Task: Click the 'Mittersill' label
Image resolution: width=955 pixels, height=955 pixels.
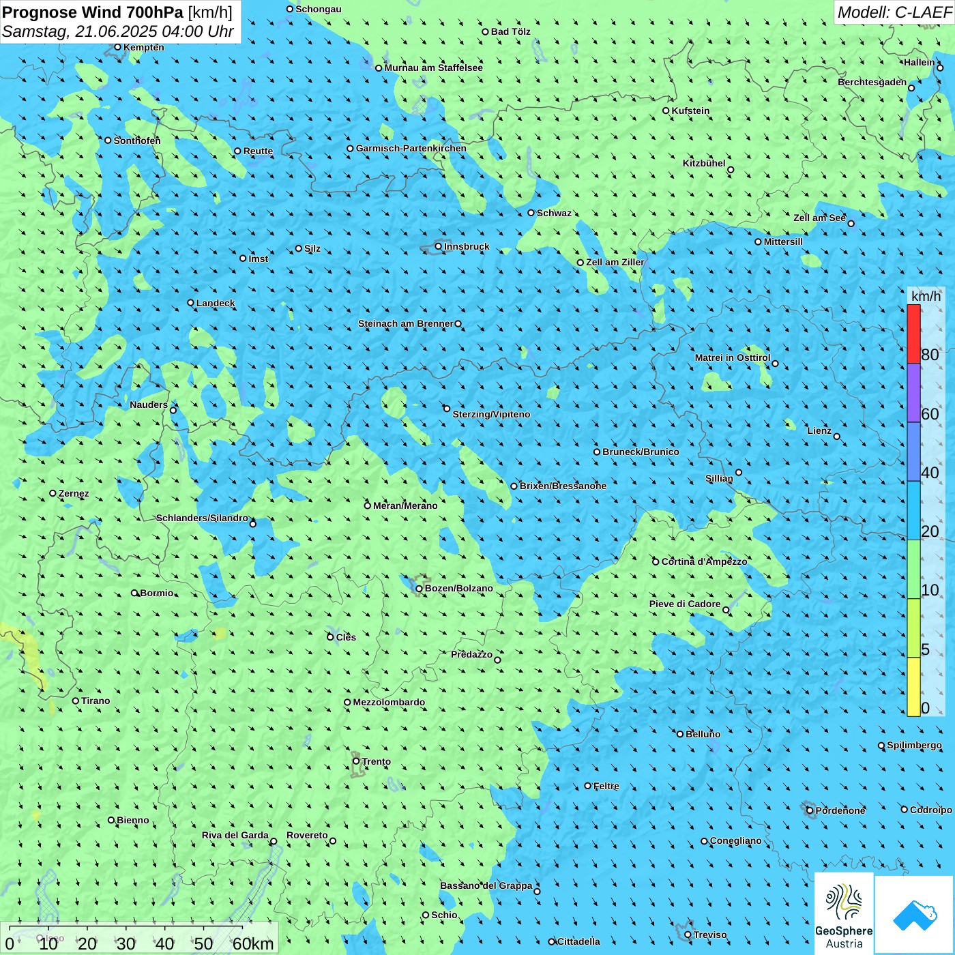Action: coord(783,241)
